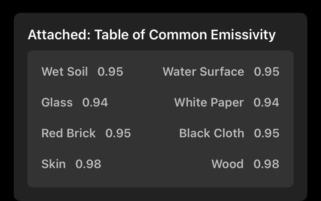Click the Skin material label
The width and height of the screenshot is (321, 201).
click(53, 164)
